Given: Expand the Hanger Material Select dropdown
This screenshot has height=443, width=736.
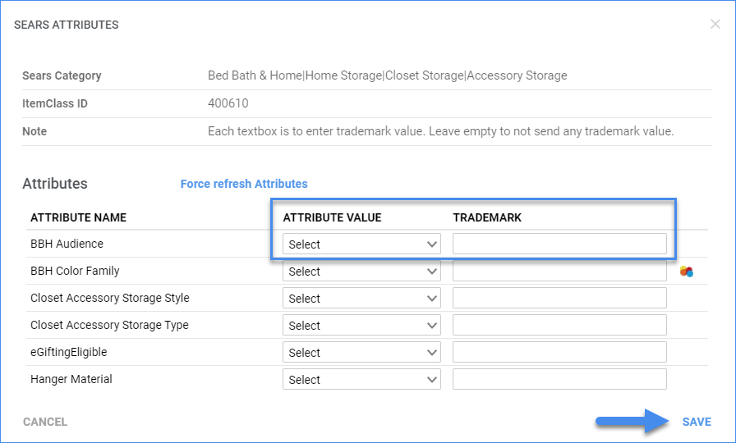Looking at the screenshot, I should coord(361,380).
